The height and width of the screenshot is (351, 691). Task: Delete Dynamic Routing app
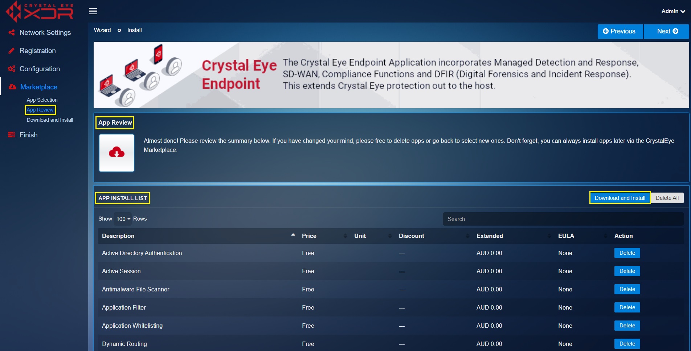(x=627, y=344)
